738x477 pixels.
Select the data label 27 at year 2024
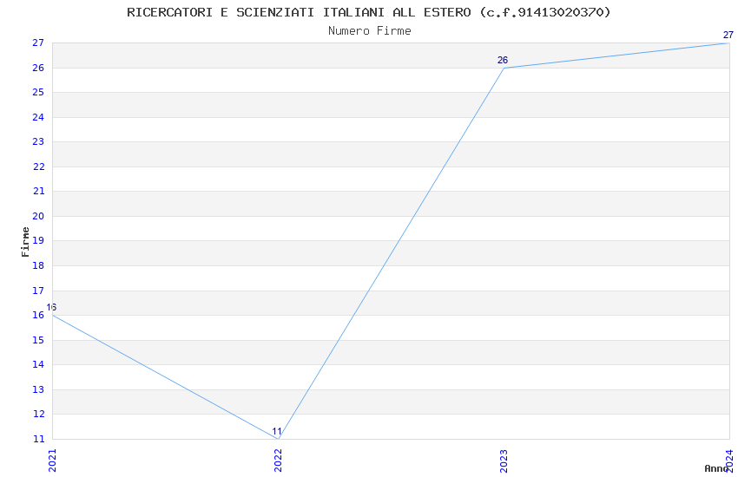click(x=728, y=36)
